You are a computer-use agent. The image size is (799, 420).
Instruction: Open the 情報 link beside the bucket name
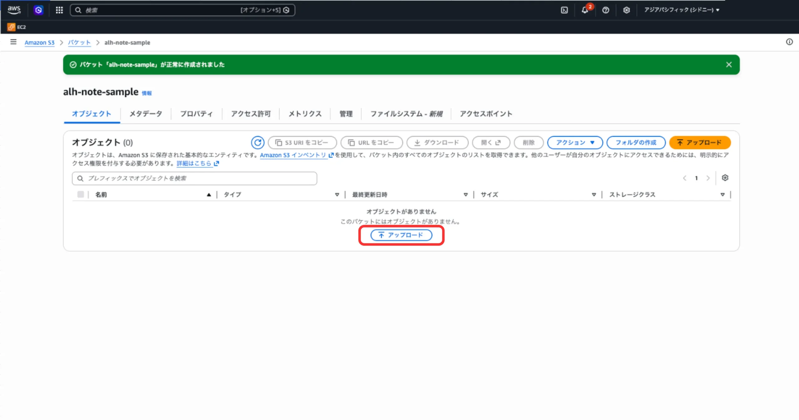[147, 93]
